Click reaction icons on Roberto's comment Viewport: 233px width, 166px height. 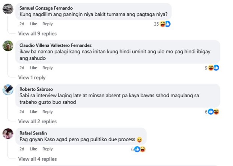[x=214, y=112]
